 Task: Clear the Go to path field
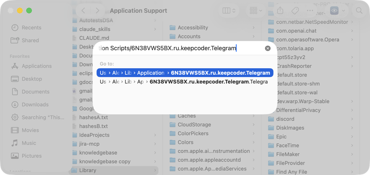pos(267,48)
